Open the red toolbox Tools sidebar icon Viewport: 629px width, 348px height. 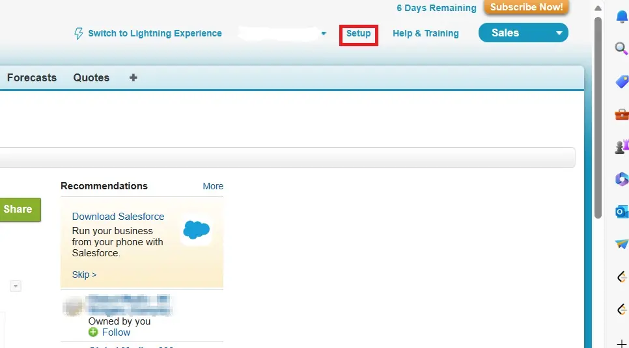click(622, 114)
